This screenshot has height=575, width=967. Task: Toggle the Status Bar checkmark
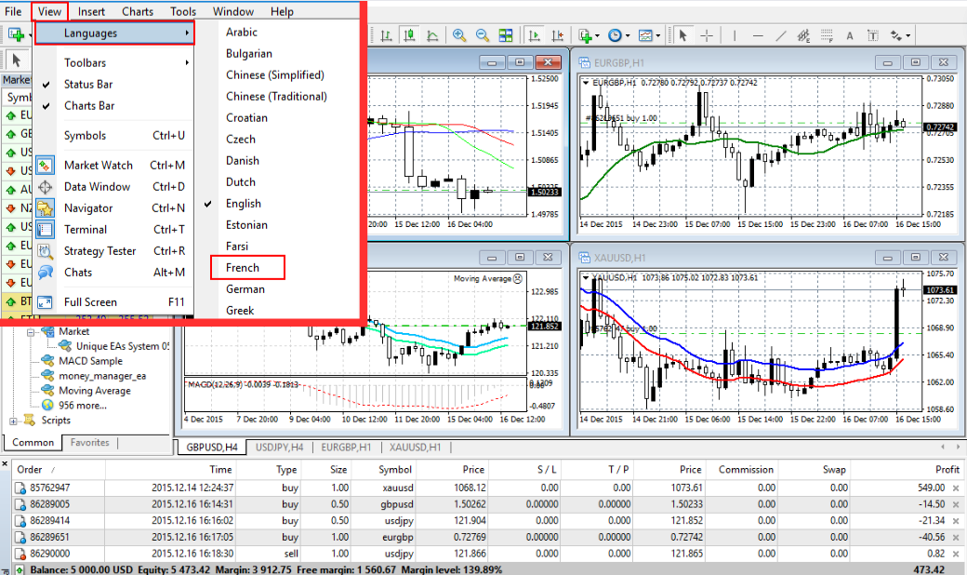[x=46, y=85]
